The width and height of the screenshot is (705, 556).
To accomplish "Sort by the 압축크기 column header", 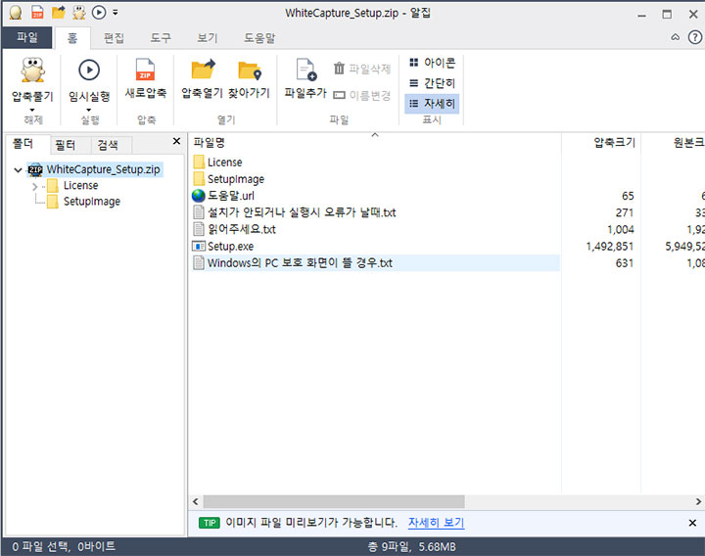I will pyautogui.click(x=601, y=143).
